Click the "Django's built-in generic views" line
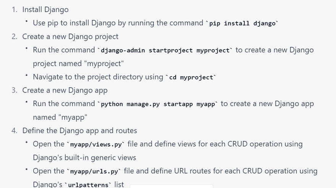The height and width of the screenshot is (188, 336). click(x=84, y=158)
